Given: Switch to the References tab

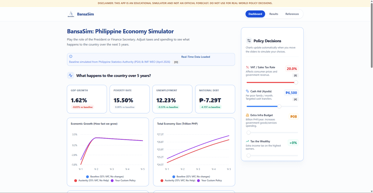Looking at the screenshot, I should click(x=292, y=14).
